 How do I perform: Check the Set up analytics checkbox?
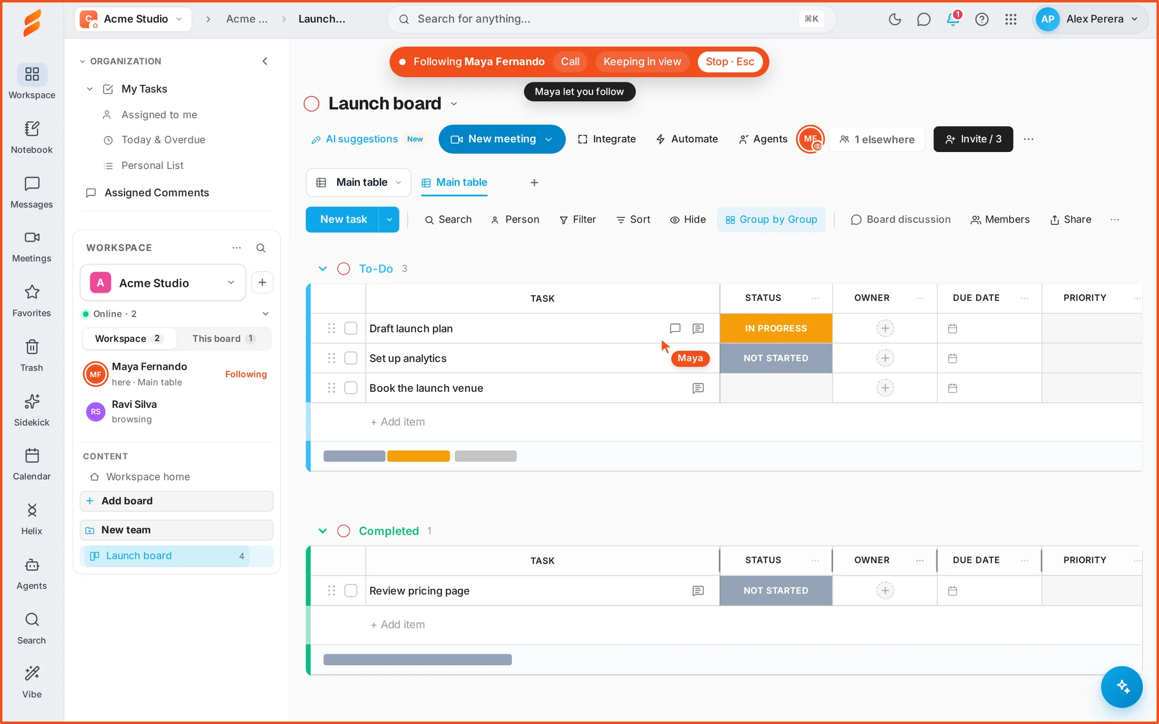351,358
